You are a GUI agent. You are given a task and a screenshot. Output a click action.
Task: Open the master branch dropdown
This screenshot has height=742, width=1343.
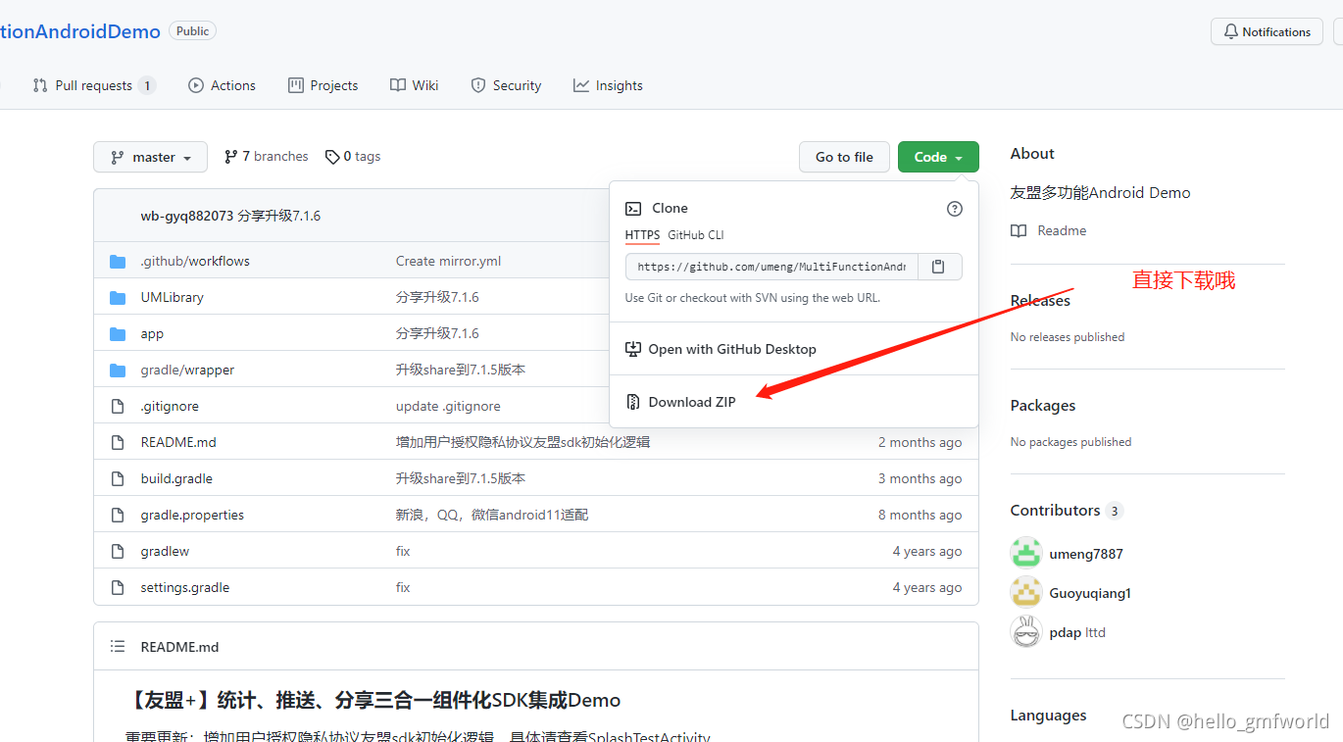(x=150, y=157)
